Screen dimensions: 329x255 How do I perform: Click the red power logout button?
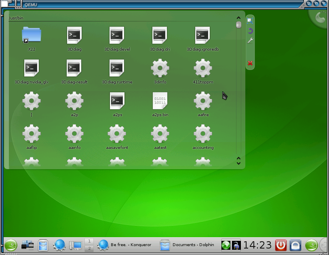click(x=281, y=245)
